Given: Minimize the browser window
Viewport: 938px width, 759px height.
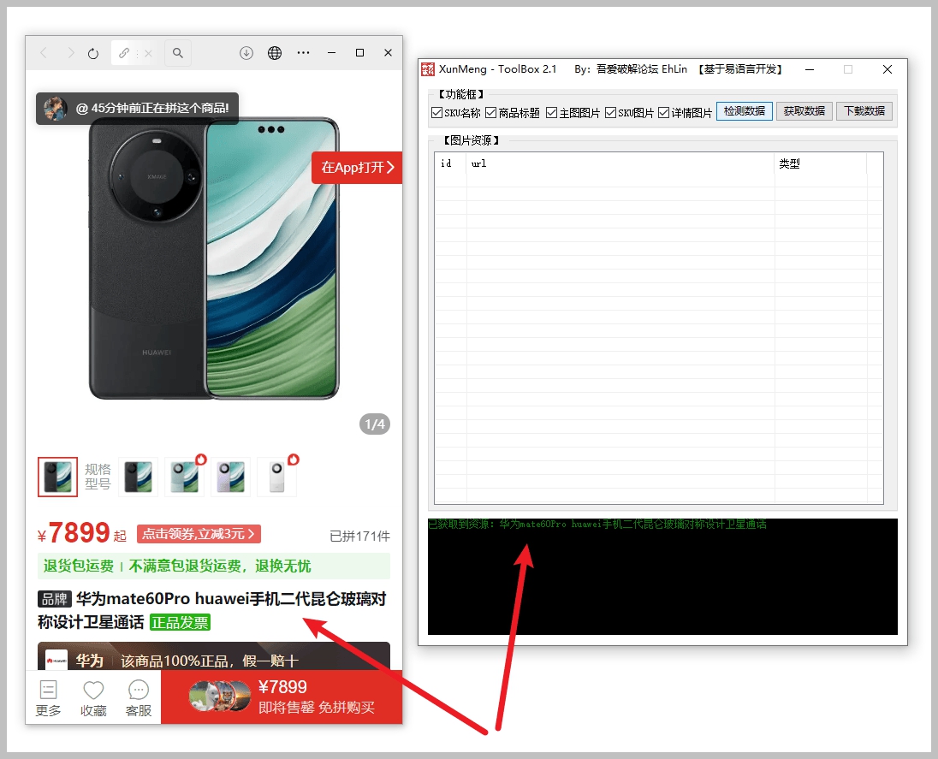Looking at the screenshot, I should point(331,53).
